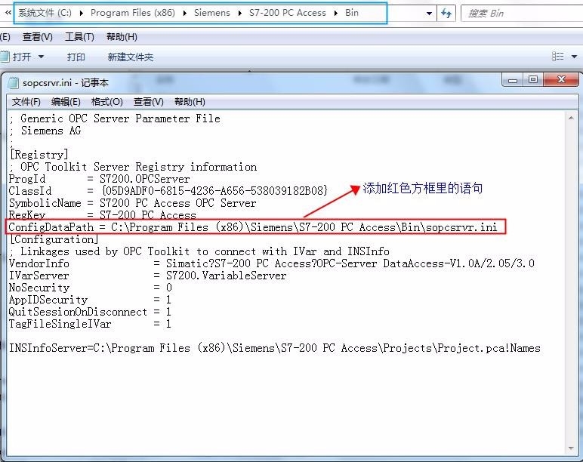This screenshot has height=462, width=583.
Task: Expand the 打开 button dropdown arrow
Action: tap(41, 57)
